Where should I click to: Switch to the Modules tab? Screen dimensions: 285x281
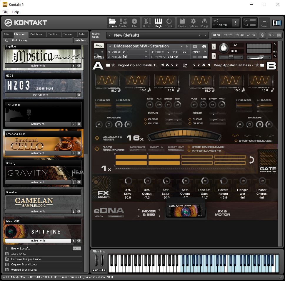tap(68, 34)
